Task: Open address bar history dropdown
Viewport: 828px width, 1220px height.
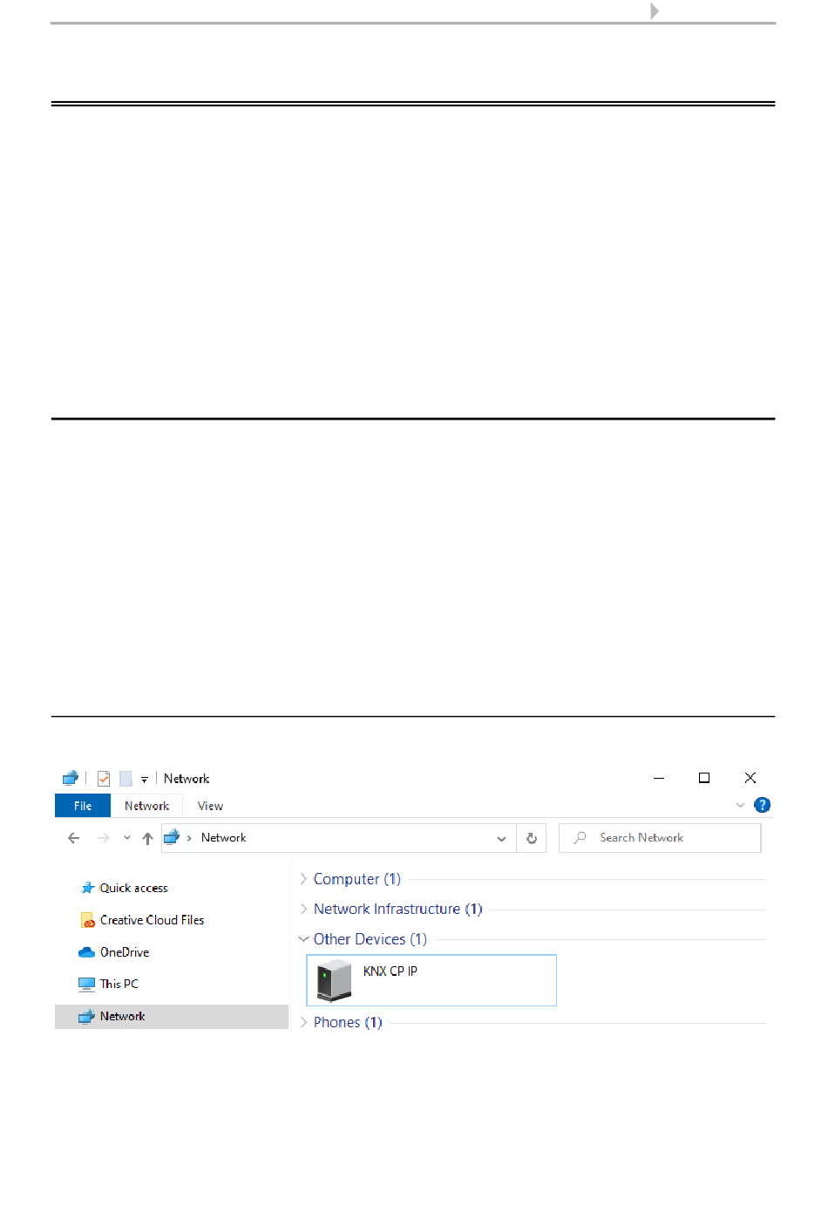Action: pyautogui.click(x=501, y=838)
